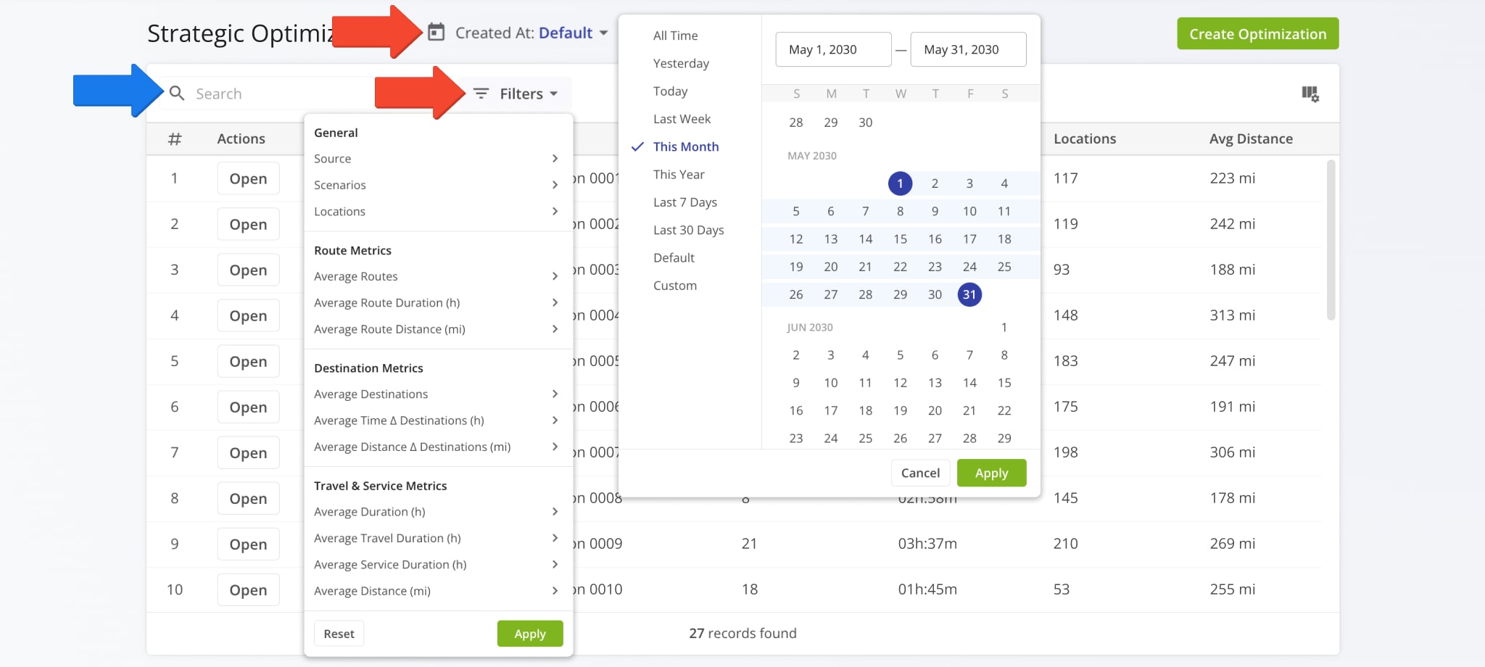
Task: Click the green Create Optimization button
Action: click(1257, 33)
